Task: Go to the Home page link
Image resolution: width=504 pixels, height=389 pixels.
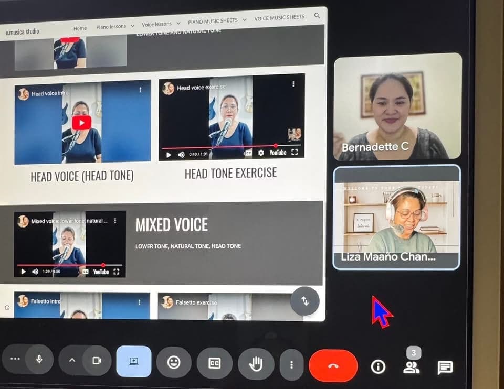Action: (x=80, y=28)
